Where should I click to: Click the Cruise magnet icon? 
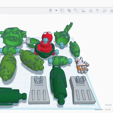pos(97,10)
